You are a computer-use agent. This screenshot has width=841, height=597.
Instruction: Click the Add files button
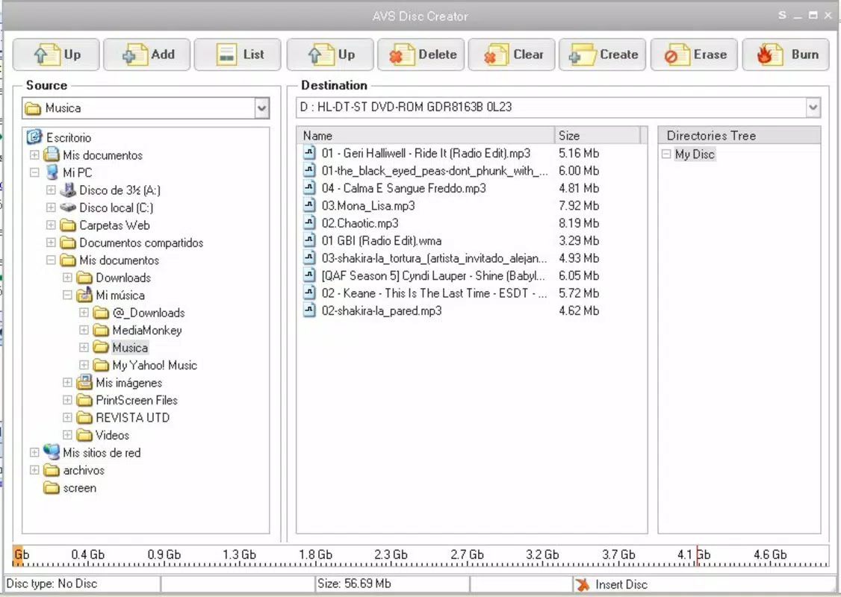(147, 54)
